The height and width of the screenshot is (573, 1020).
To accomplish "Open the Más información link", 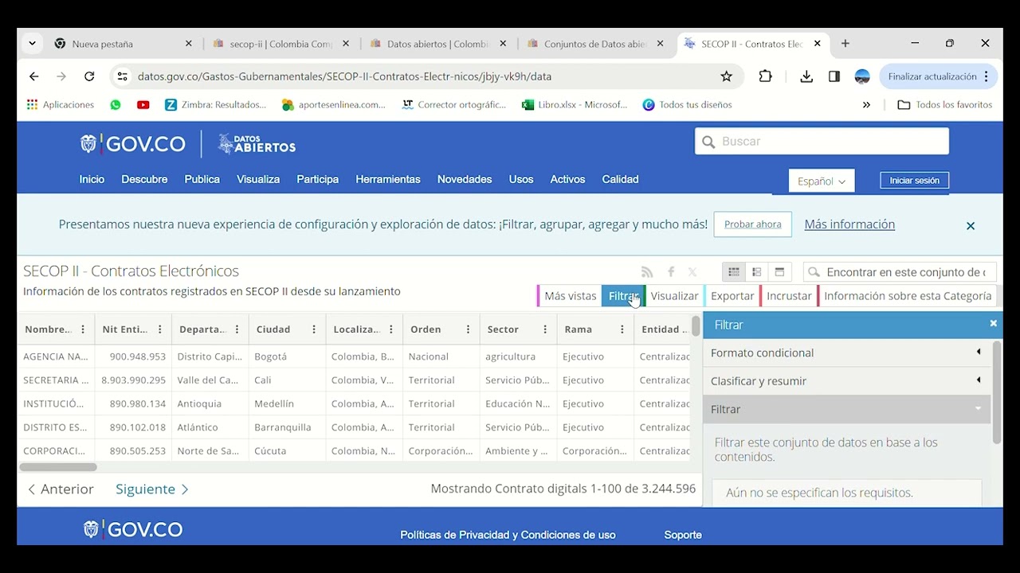I will coord(849,224).
